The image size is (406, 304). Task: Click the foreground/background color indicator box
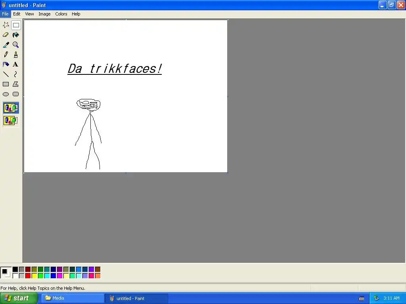point(6,272)
